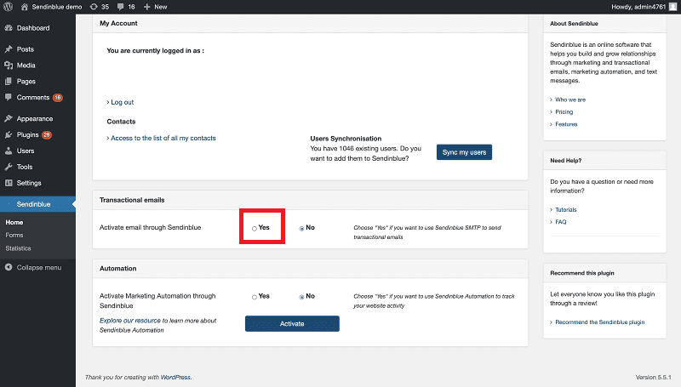Click the Plugins plug icon
Viewport: 681px width, 387px height.
tap(9, 134)
